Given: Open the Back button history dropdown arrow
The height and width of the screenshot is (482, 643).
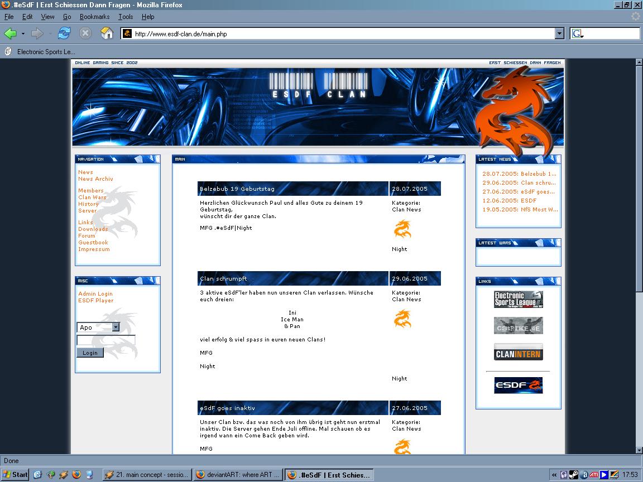Looking at the screenshot, I should (x=23, y=34).
